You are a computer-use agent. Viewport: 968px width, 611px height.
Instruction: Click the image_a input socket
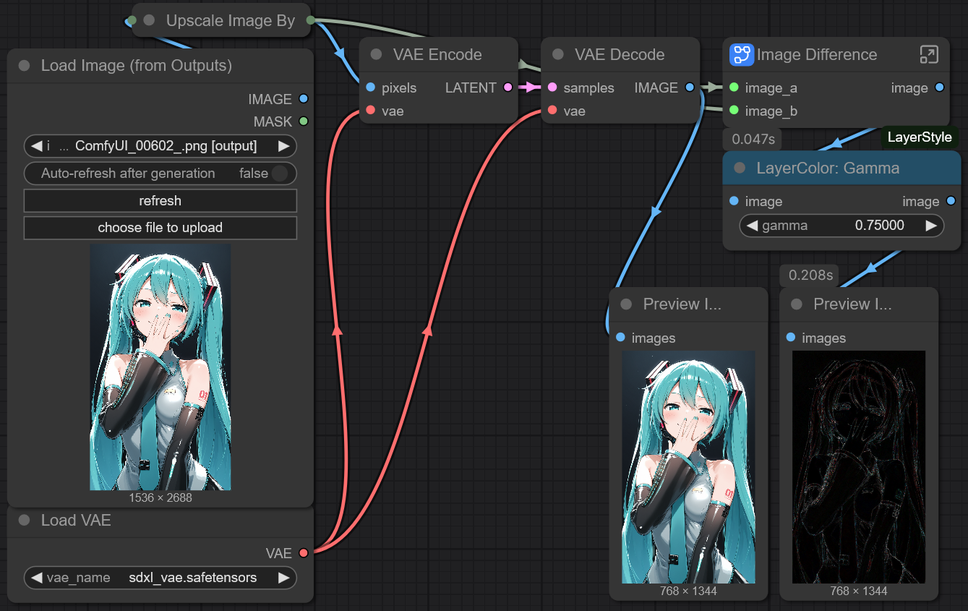pos(734,87)
